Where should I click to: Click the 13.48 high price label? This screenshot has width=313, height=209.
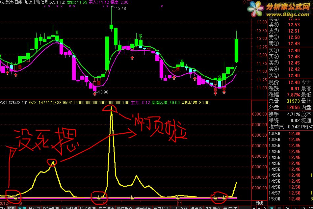tap(121, 8)
